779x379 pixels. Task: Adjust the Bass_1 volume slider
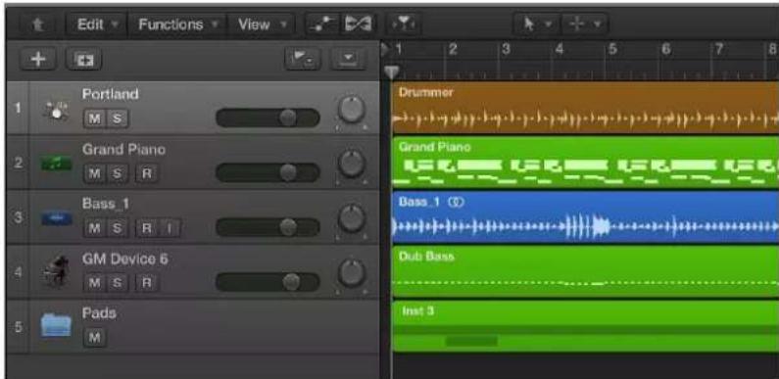[x=268, y=227]
